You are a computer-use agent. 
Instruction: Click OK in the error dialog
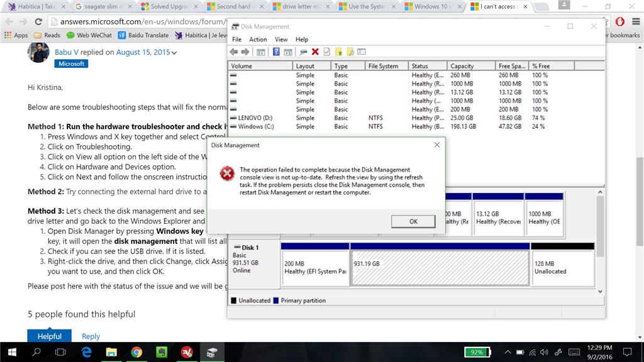point(413,221)
